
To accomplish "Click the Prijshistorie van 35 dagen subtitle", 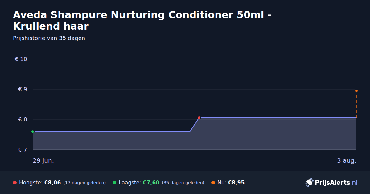I will (49, 38).
